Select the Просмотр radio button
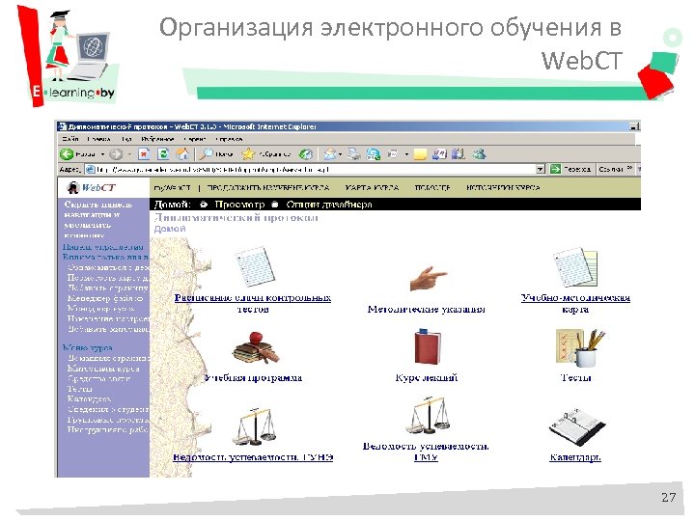 204,205
